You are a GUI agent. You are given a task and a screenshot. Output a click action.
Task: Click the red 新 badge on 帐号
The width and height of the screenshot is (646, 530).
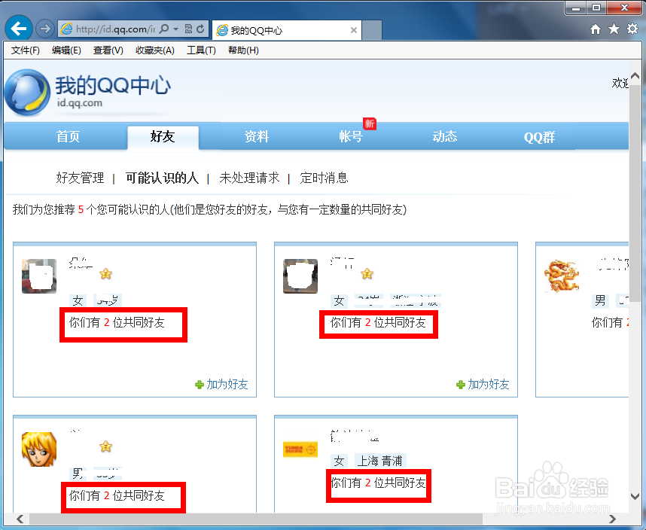[x=370, y=123]
